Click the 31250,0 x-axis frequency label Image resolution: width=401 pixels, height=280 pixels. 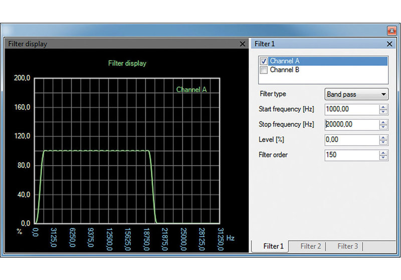pyautogui.click(x=221, y=239)
